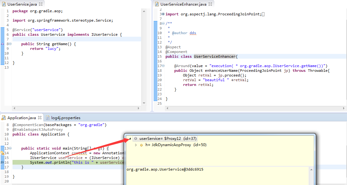Image resolution: width=347 pixels, height=185 pixels.
Task: Click the field icon beside h= JdkDynamicAopProxy
Action: tap(141, 145)
